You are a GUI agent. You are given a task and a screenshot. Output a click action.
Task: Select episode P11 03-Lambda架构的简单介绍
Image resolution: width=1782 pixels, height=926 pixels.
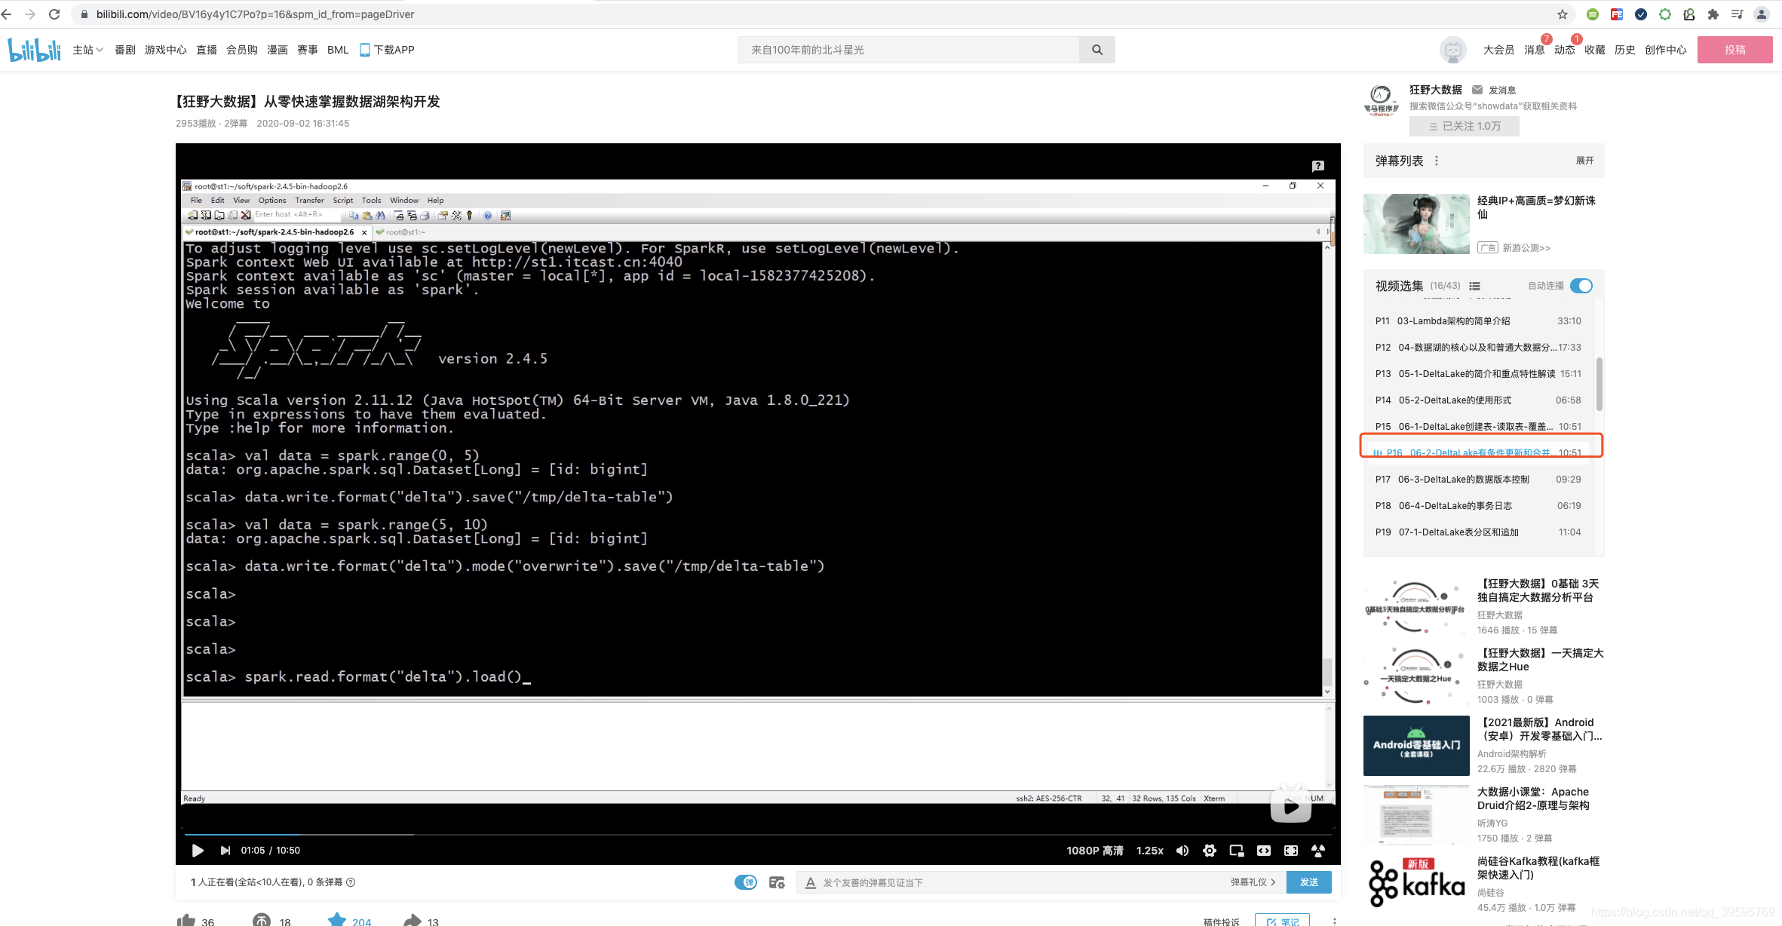[x=1478, y=321]
